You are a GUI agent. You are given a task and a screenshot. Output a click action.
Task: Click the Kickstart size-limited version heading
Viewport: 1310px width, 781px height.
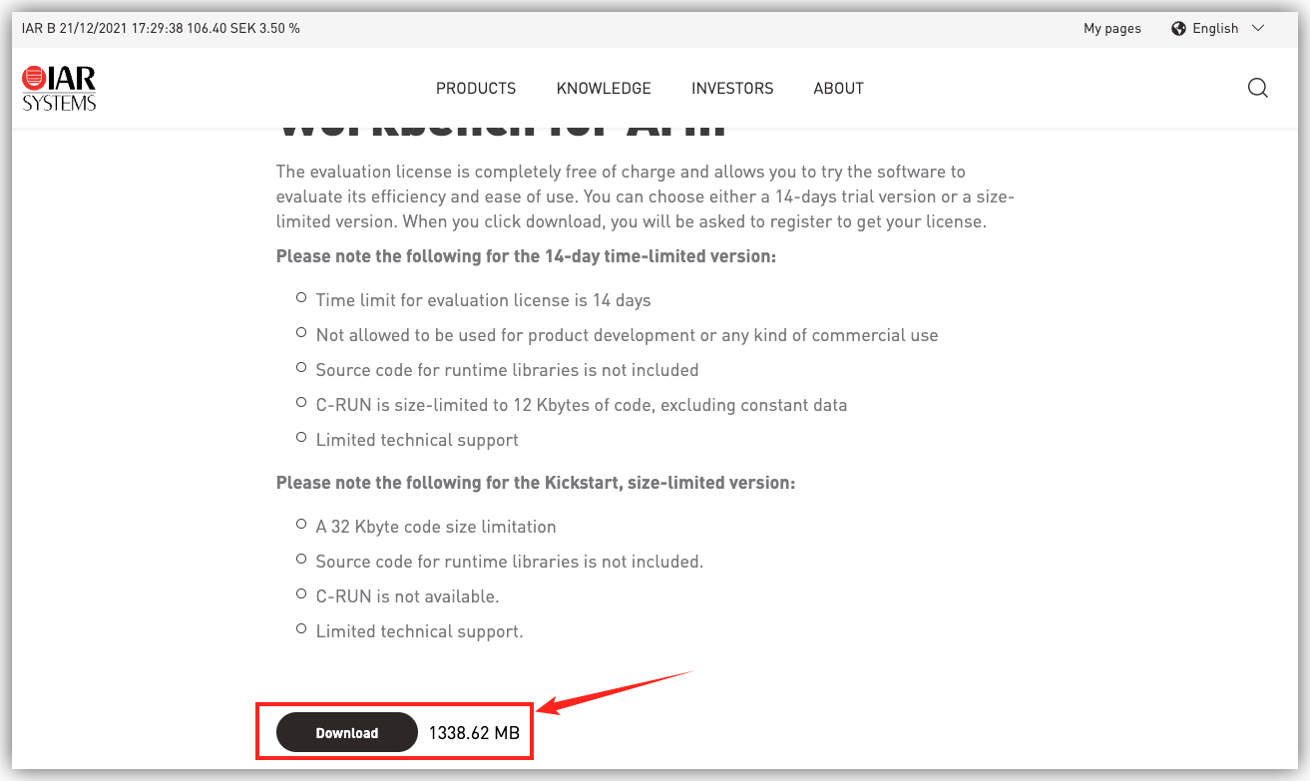[536, 483]
